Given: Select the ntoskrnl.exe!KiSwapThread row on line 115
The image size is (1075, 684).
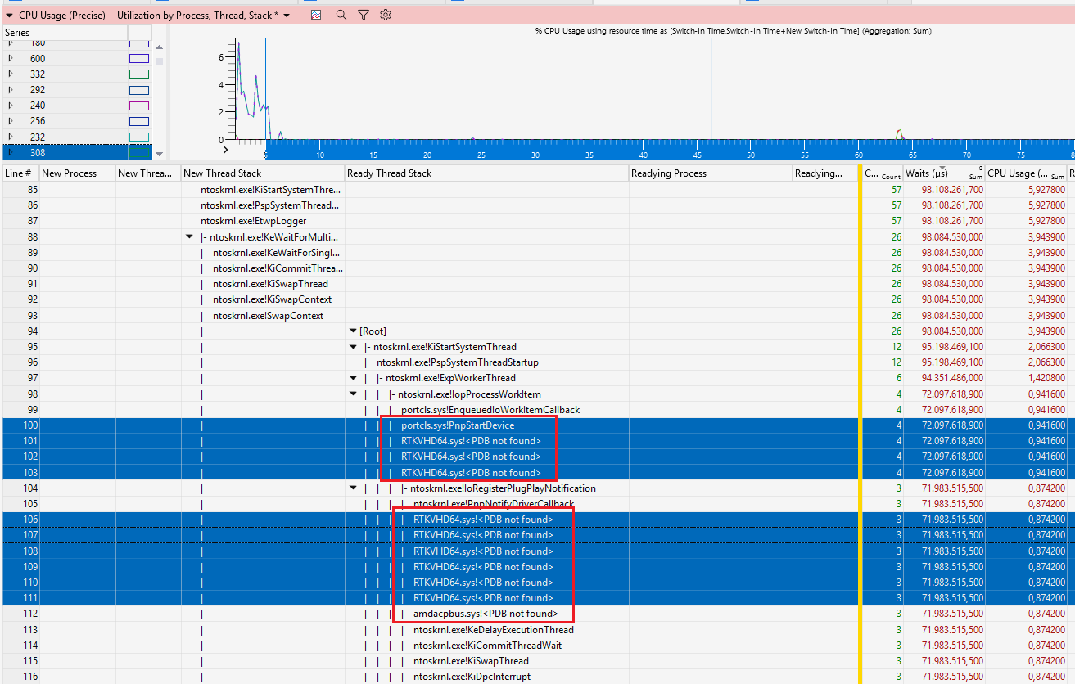Looking at the screenshot, I should 537,661.
